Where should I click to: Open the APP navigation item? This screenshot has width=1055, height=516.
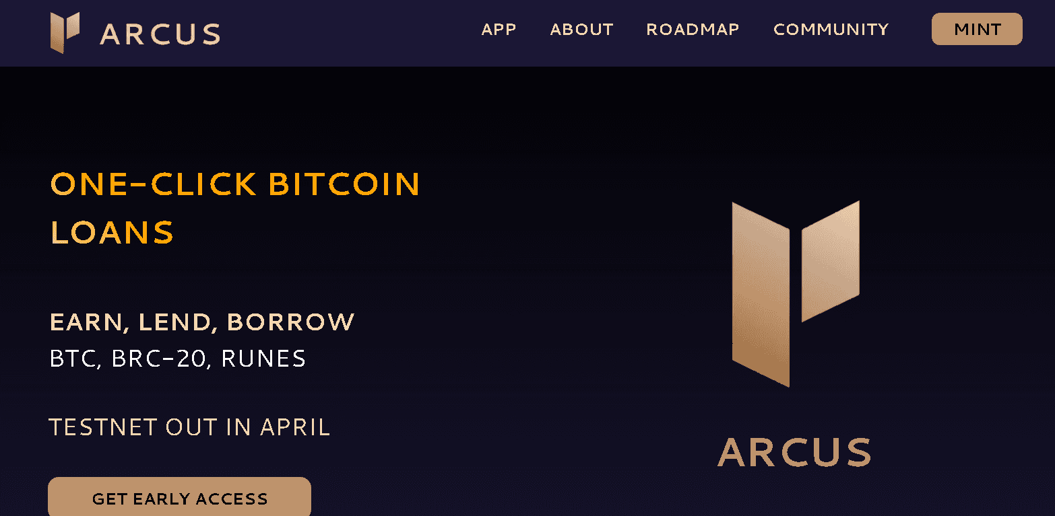(499, 30)
